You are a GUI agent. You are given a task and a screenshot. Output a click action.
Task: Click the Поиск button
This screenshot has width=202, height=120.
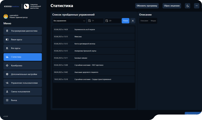126,21
